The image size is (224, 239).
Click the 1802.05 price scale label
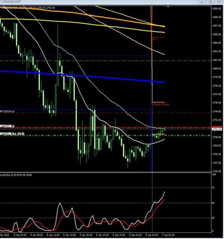click(217, 60)
